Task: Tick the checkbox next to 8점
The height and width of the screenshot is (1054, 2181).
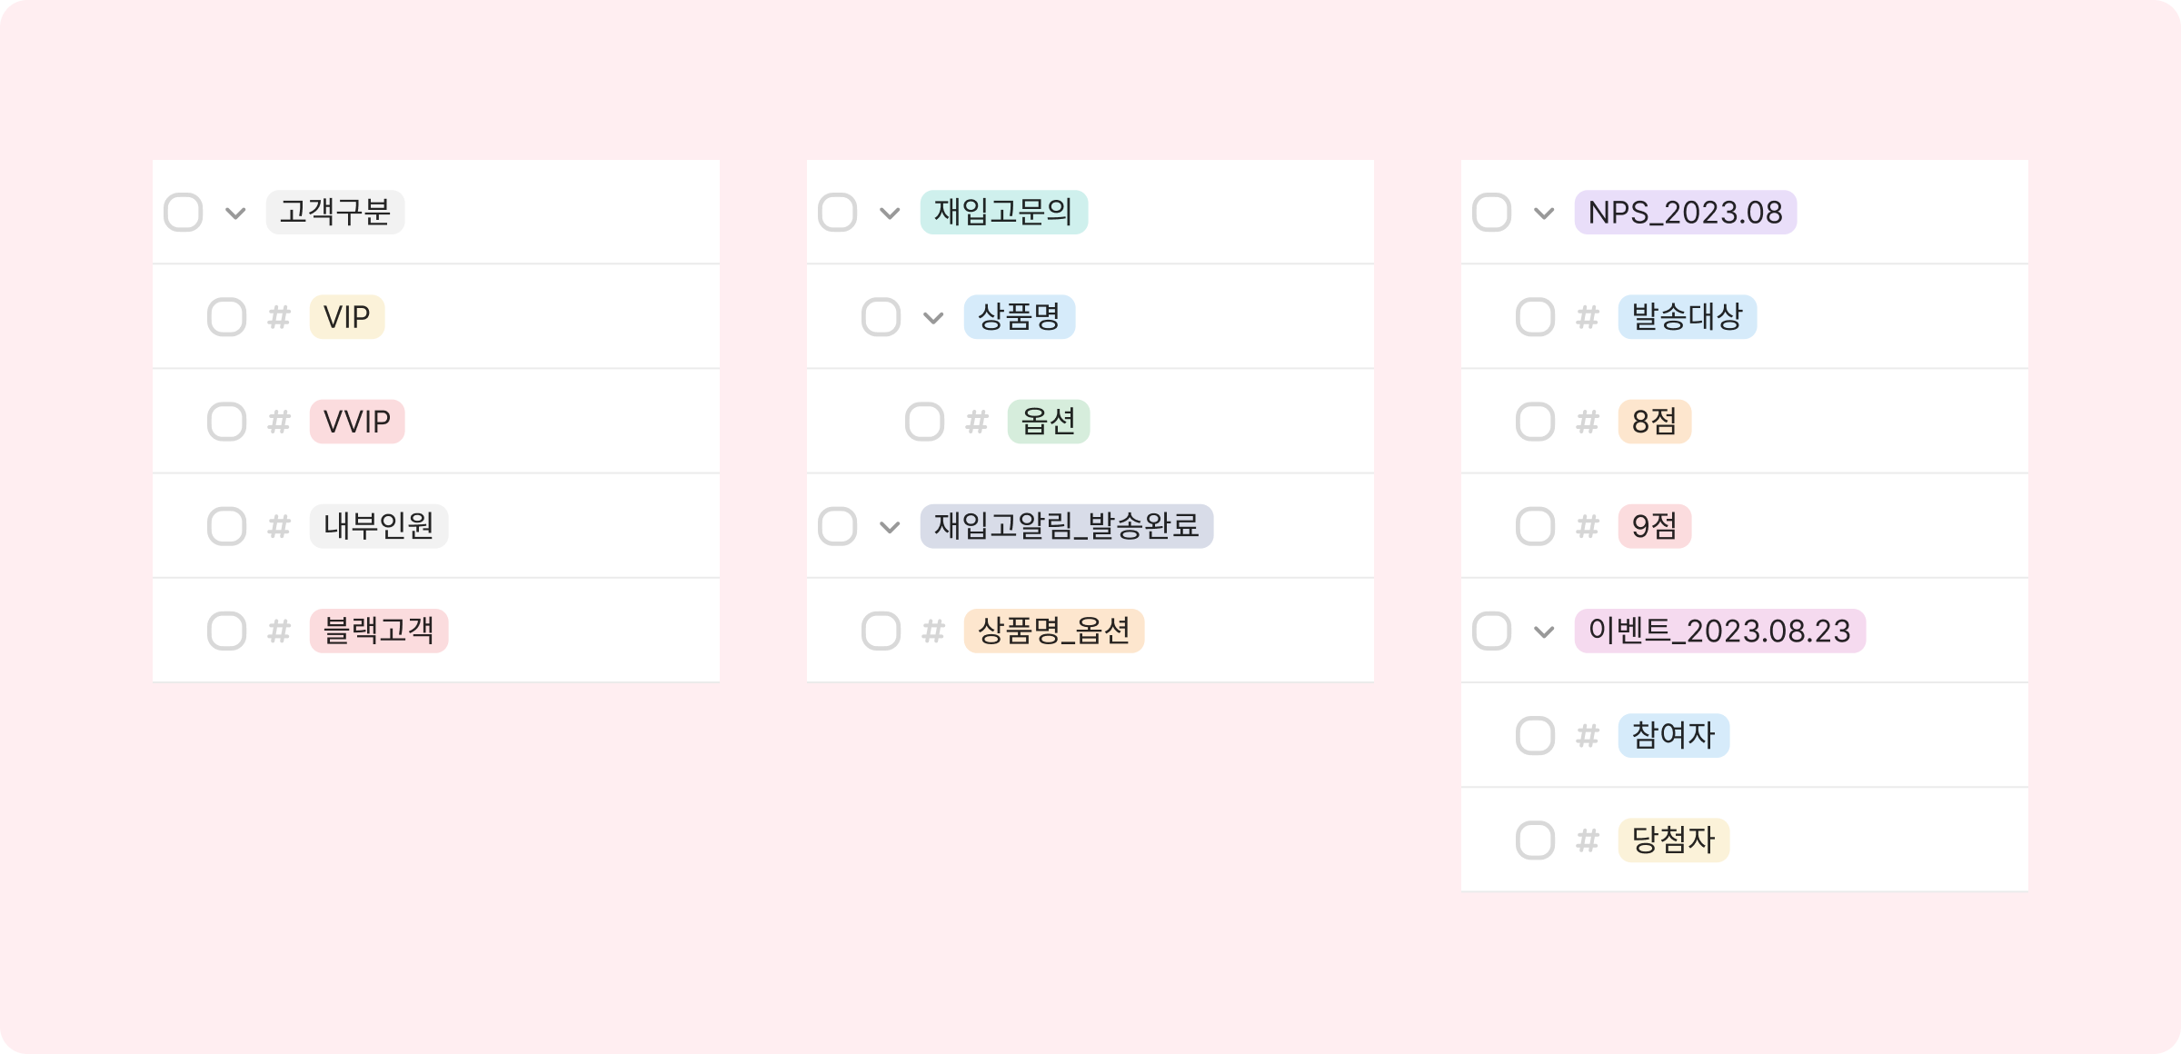Action: (1535, 422)
